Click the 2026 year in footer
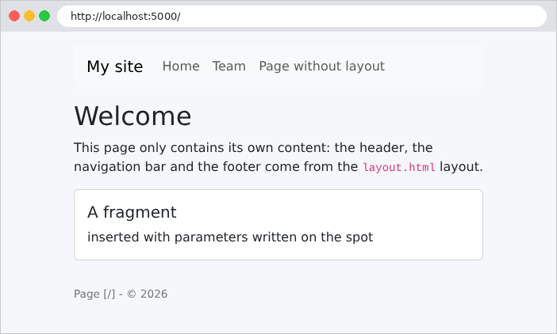The width and height of the screenshot is (557, 334). tap(154, 294)
